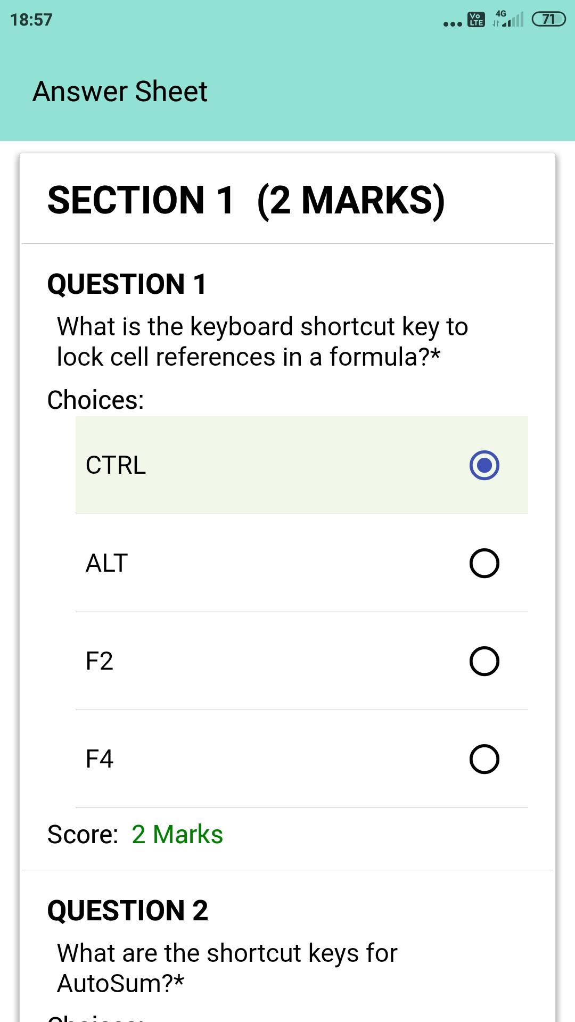Image resolution: width=575 pixels, height=1022 pixels.
Task: Select the ALT radio button
Action: 484,563
